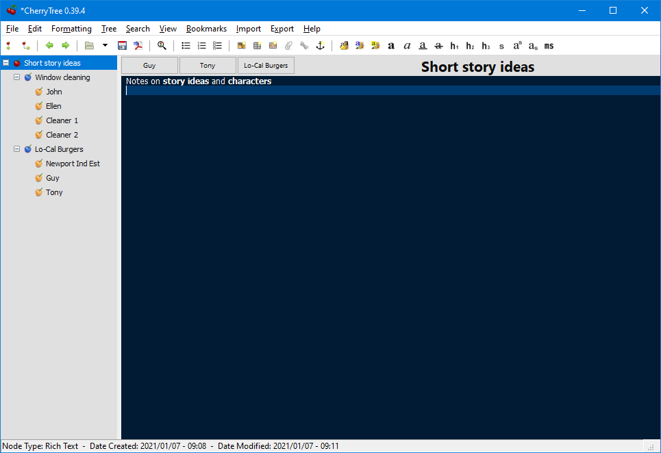Go forward to next visited node

[x=65, y=45]
